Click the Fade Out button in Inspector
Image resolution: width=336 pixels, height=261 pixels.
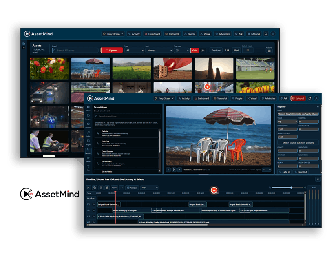301,172
